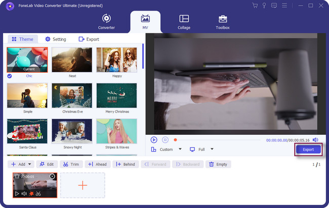329x208 pixels.
Task: Click the FoneLab app logo icon
Action: pyautogui.click(x=10, y=6)
